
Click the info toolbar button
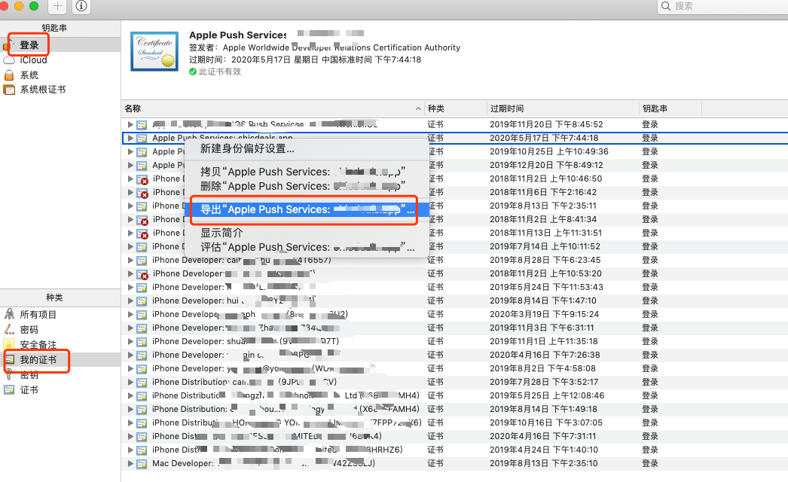[x=81, y=6]
